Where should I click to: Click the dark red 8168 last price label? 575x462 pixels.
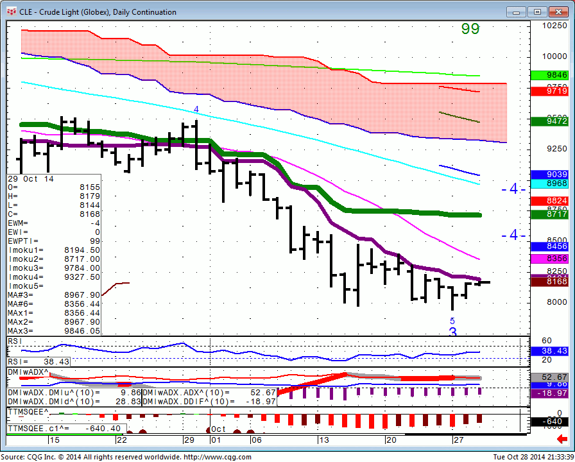point(549,282)
